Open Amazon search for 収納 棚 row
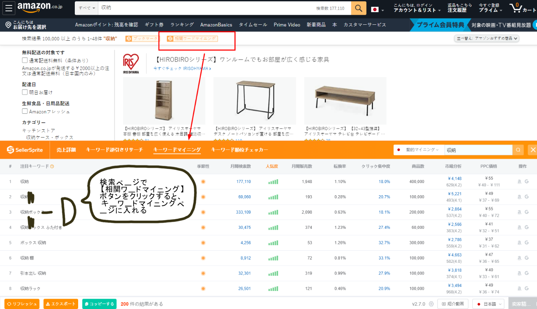 coord(519,258)
